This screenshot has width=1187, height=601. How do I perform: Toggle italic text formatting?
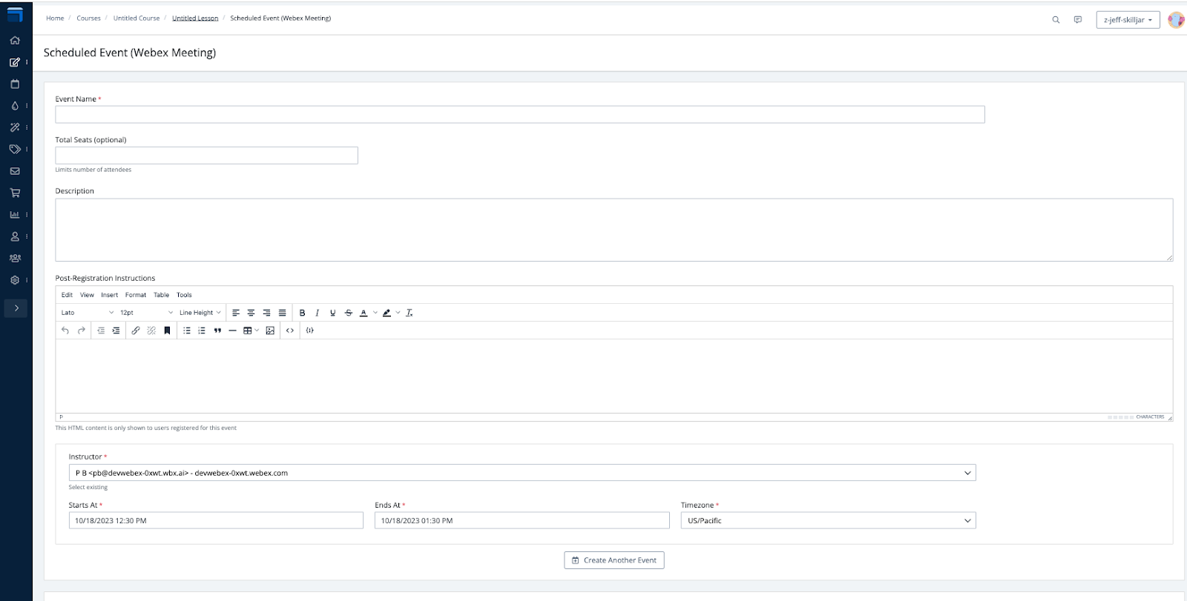coord(318,313)
